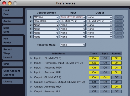
Task: Click Dump button for control surface 5
Action: (119, 33)
